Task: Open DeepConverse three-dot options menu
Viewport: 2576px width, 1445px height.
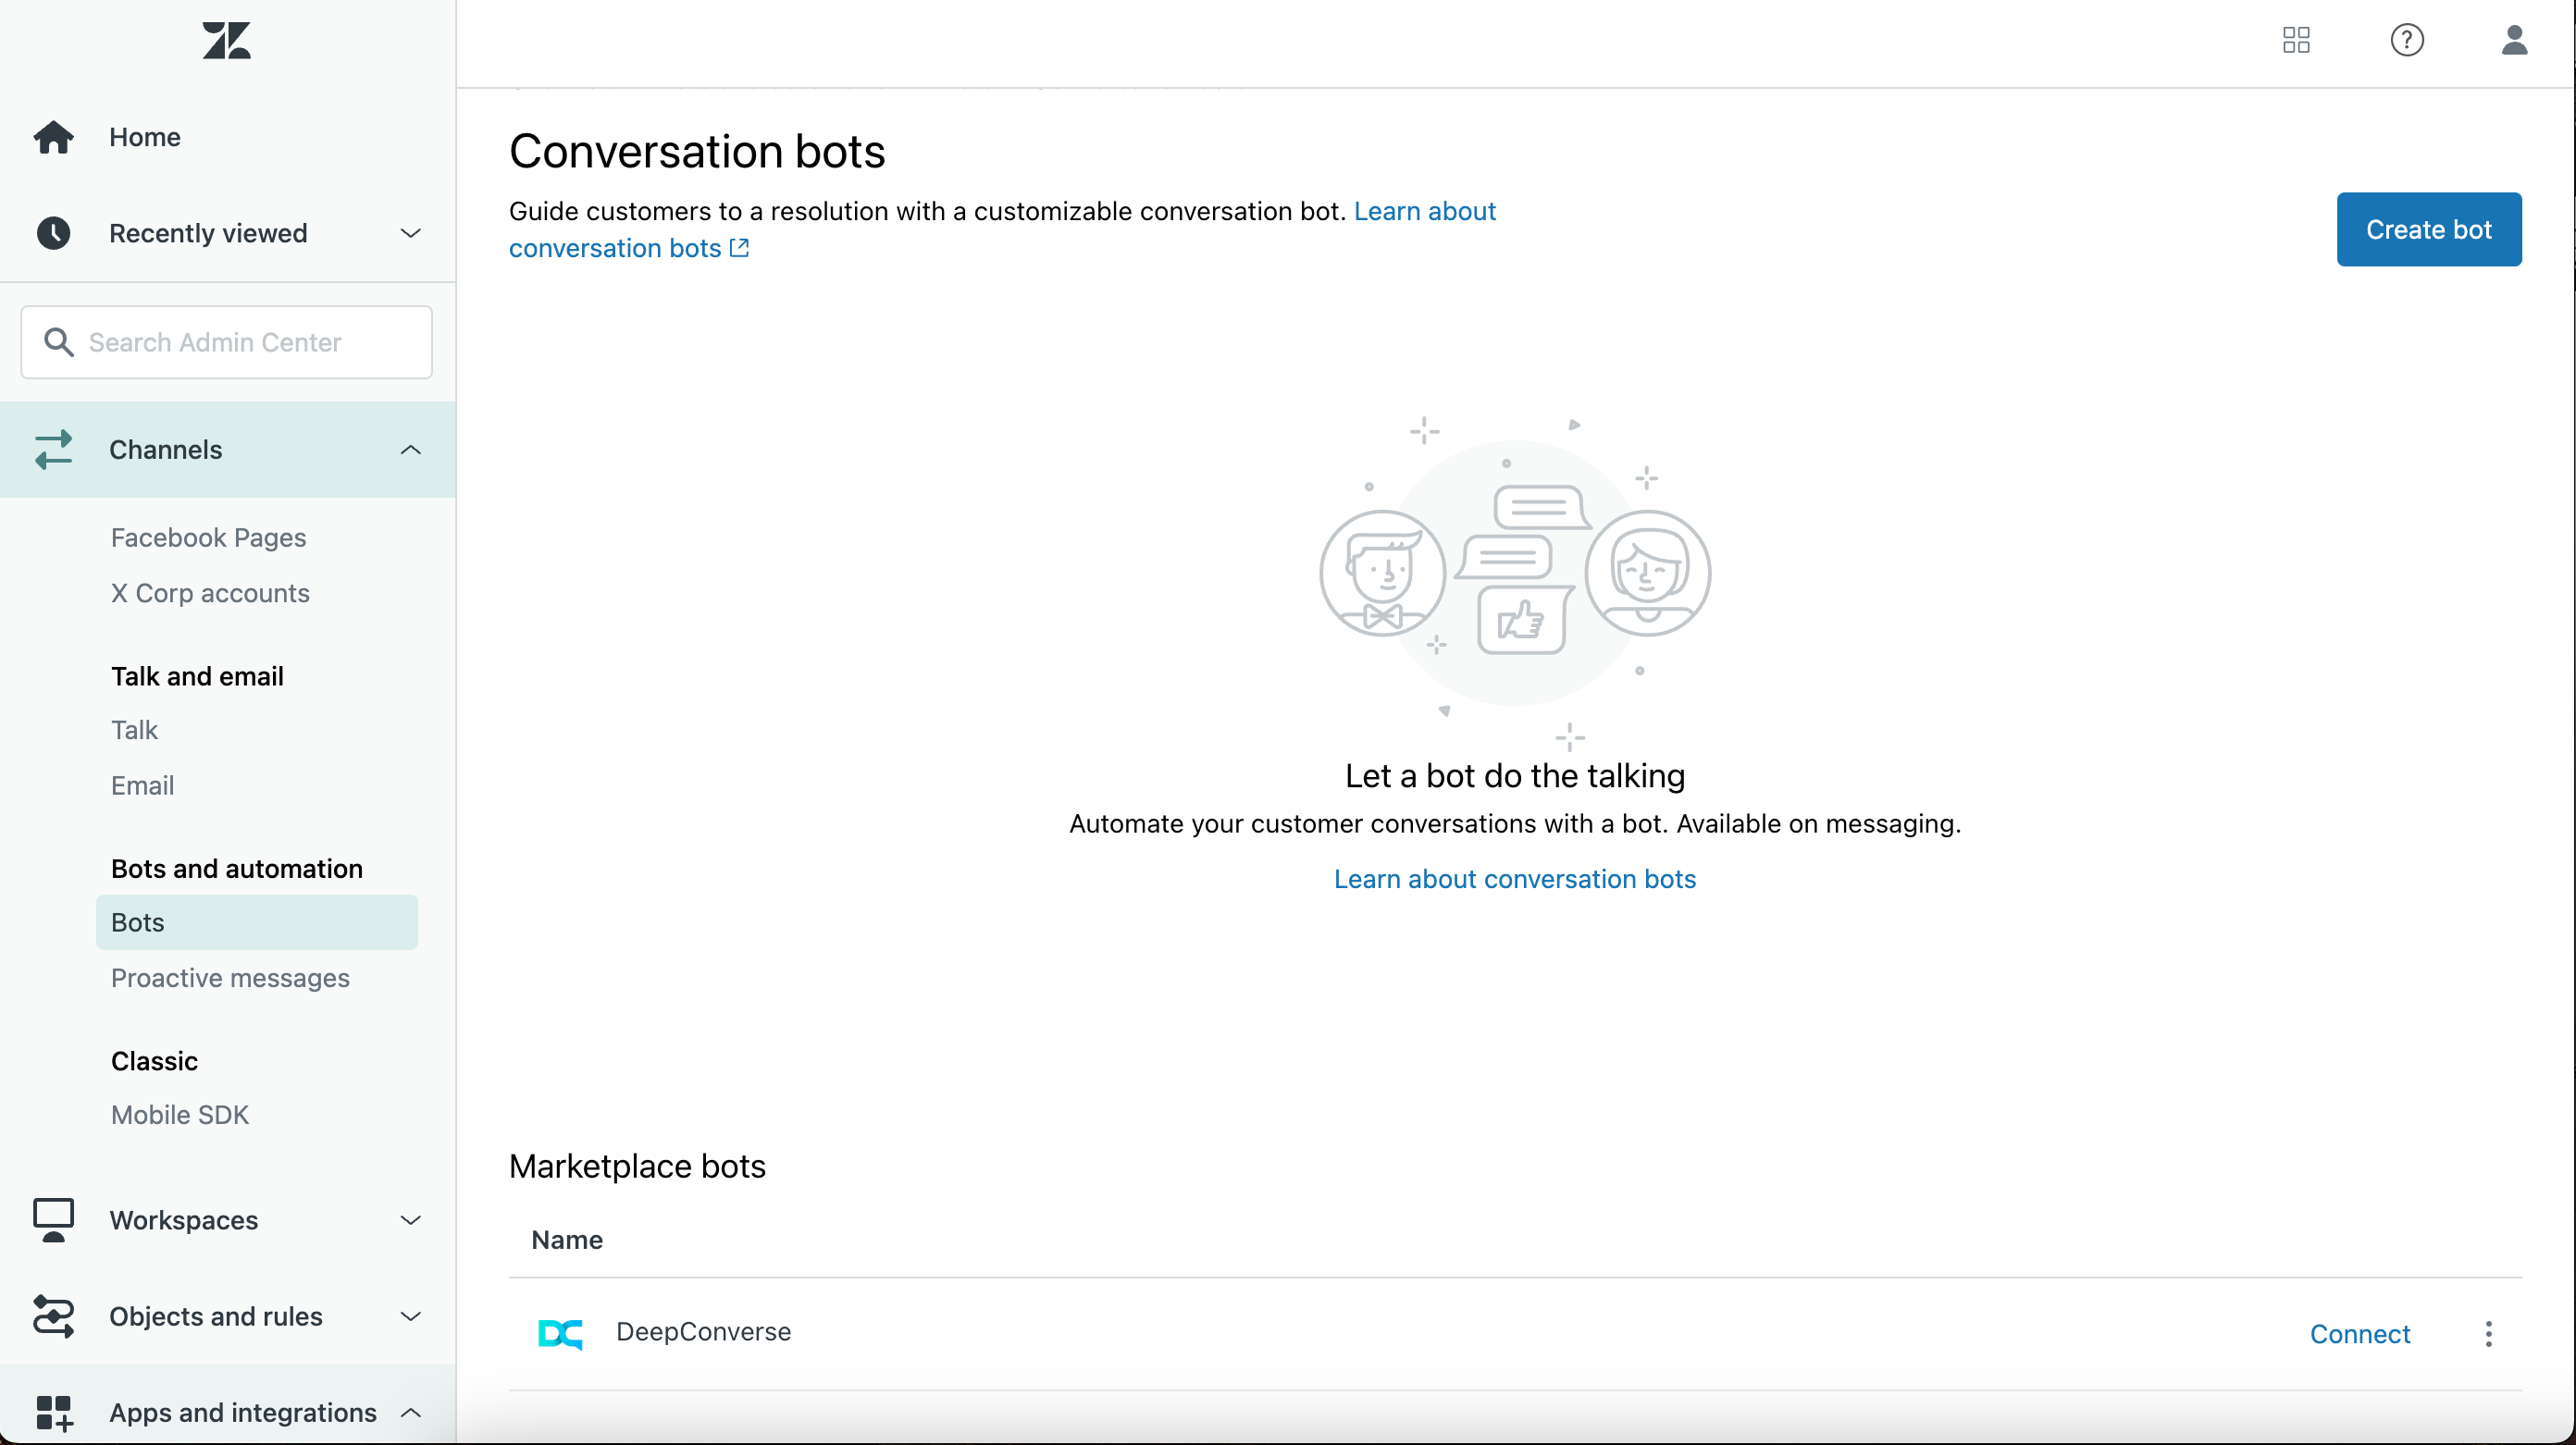Action: click(x=2488, y=1334)
